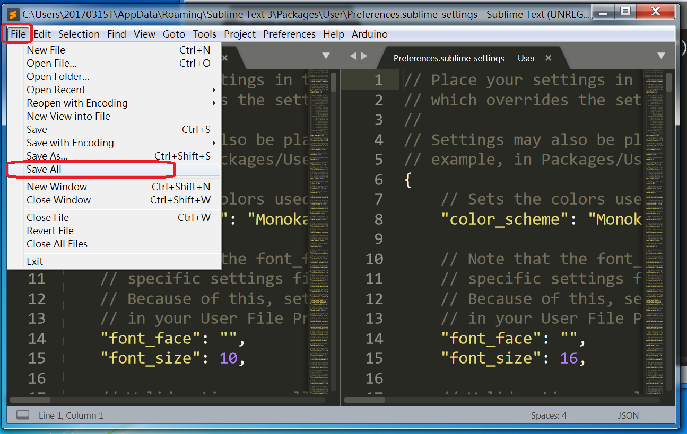The width and height of the screenshot is (687, 434).
Task: Open tab list dropdown in right pane
Action: [661, 56]
